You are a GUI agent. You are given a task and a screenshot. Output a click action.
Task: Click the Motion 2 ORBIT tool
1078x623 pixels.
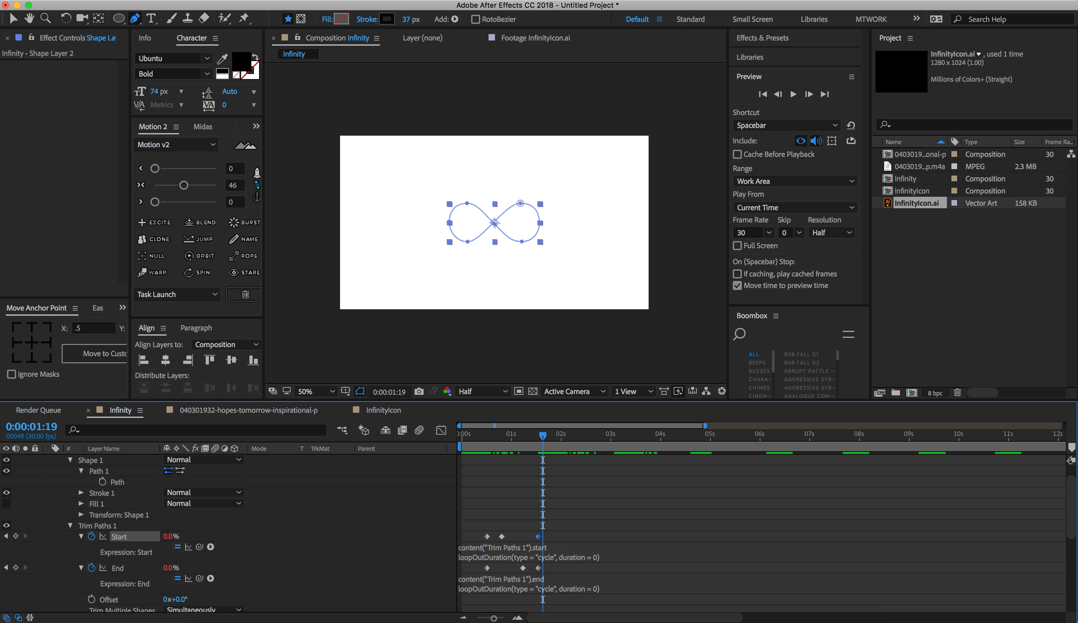[199, 256]
